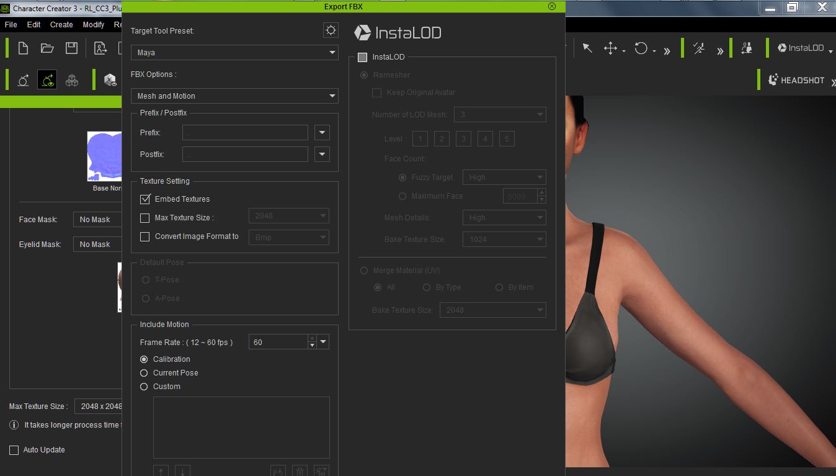Open the Prefix preset dropdown arrow
The image size is (836, 476).
pos(322,133)
